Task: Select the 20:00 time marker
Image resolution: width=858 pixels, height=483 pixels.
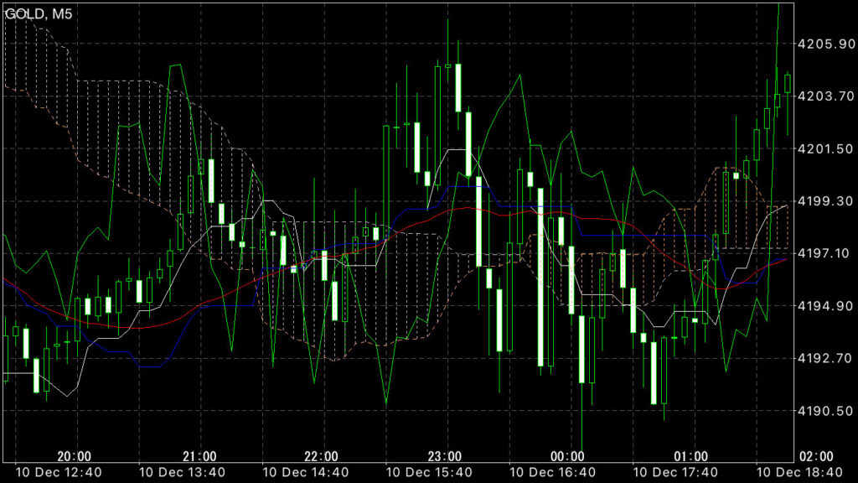Action: pyautogui.click(x=74, y=456)
